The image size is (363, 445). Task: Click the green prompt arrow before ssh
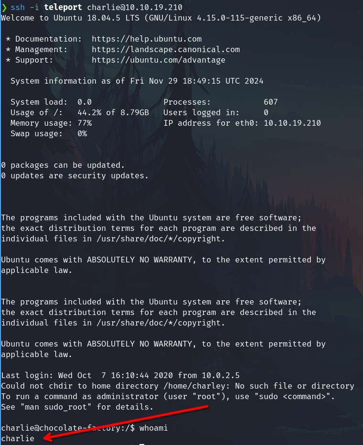tap(4, 8)
